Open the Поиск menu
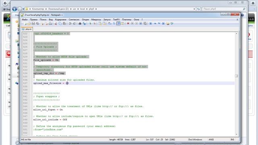This screenshot has height=145, width=258. (43, 20)
